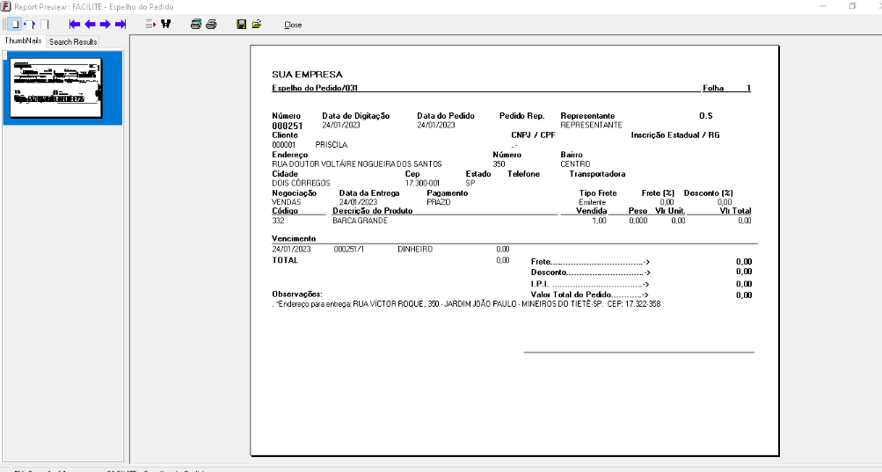Click the DINHEIRO payment method

[415, 250]
